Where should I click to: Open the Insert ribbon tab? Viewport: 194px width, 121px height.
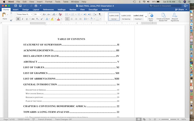15,10
